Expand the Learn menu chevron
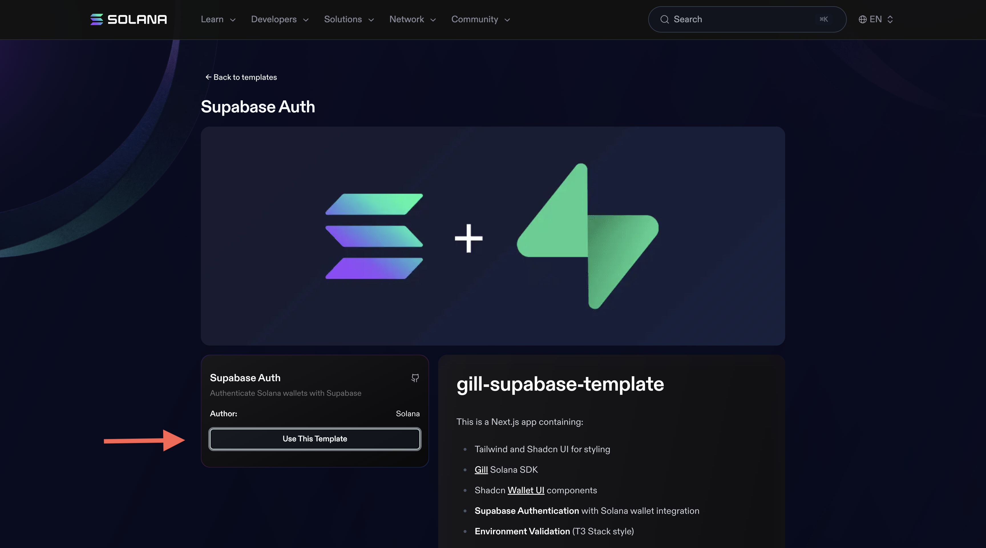Viewport: 986px width, 548px height. (233, 20)
